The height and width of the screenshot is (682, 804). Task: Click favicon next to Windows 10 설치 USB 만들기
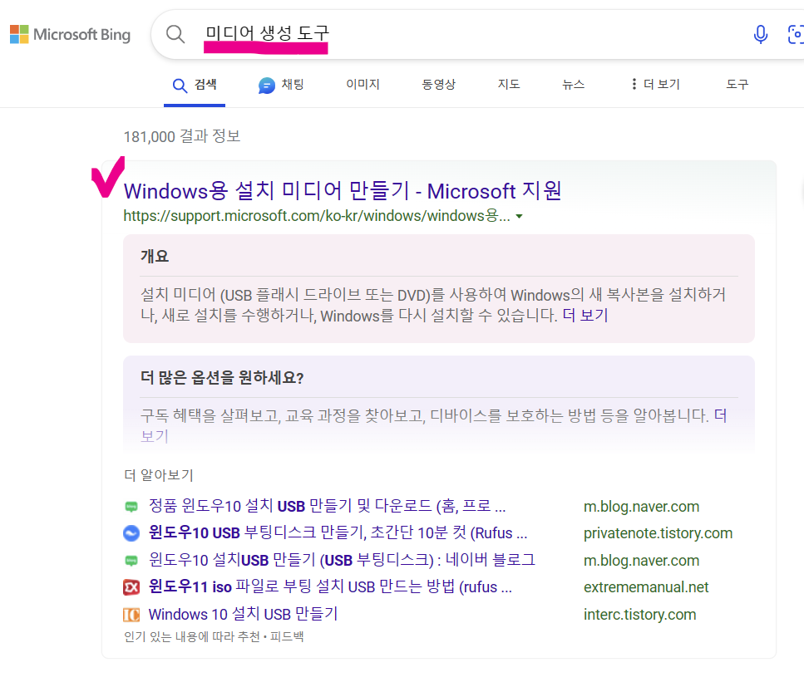click(x=131, y=615)
